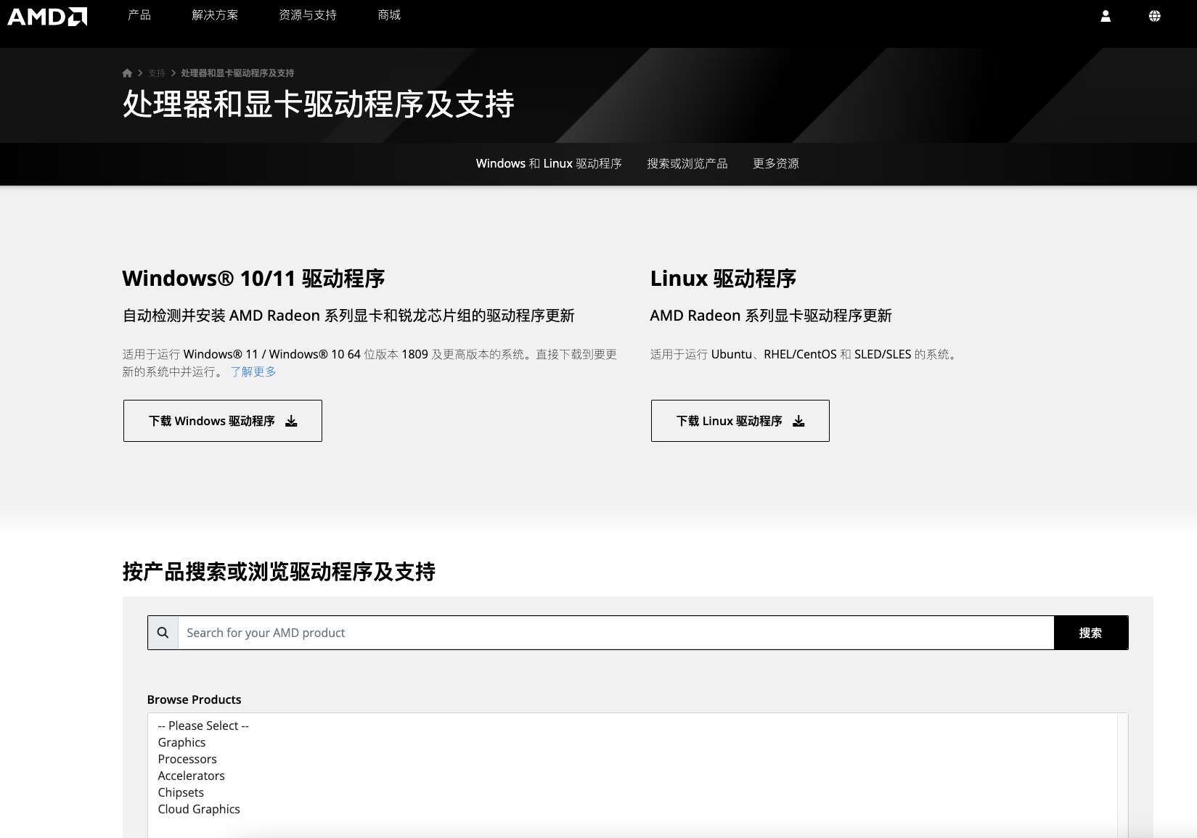Click the magnifier icon in search box
The height and width of the screenshot is (838, 1197).
[163, 633]
